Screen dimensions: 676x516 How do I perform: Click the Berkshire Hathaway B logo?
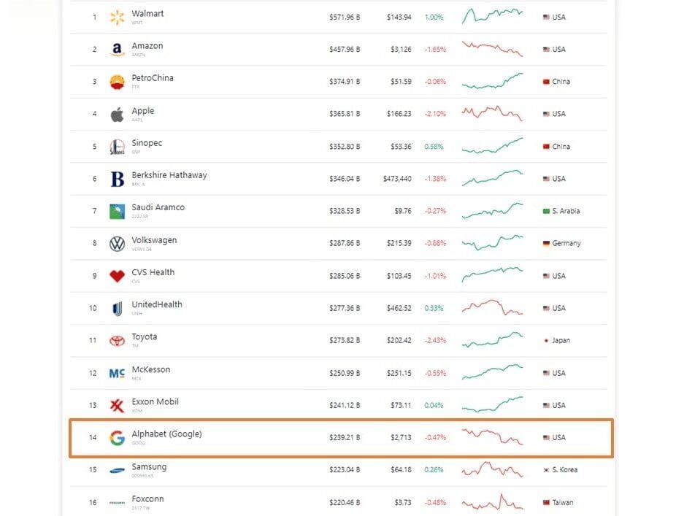pyautogui.click(x=117, y=178)
